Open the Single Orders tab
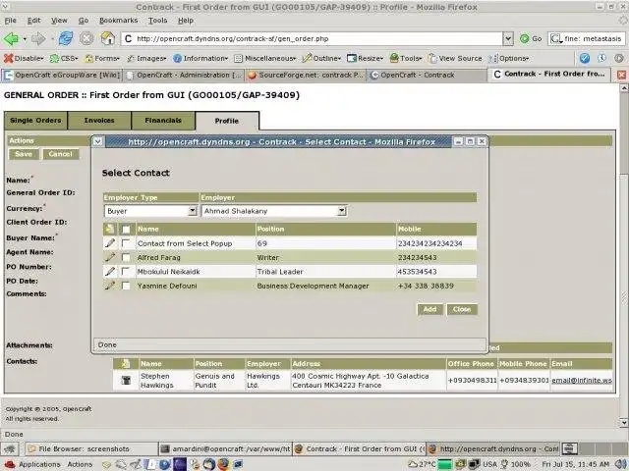 click(35, 121)
